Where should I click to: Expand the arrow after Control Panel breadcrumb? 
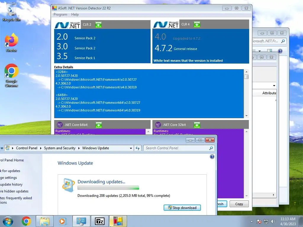[x=41, y=148]
